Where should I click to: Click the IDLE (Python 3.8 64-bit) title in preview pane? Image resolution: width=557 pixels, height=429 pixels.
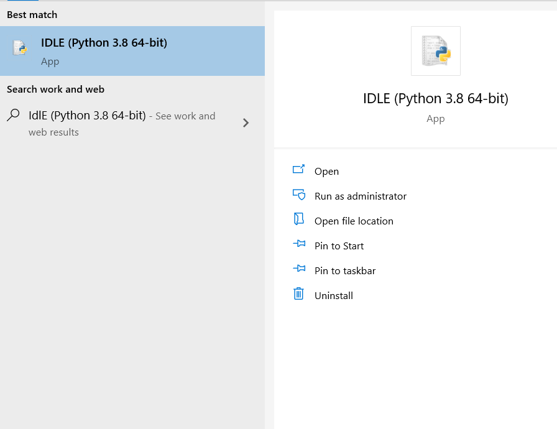(435, 98)
